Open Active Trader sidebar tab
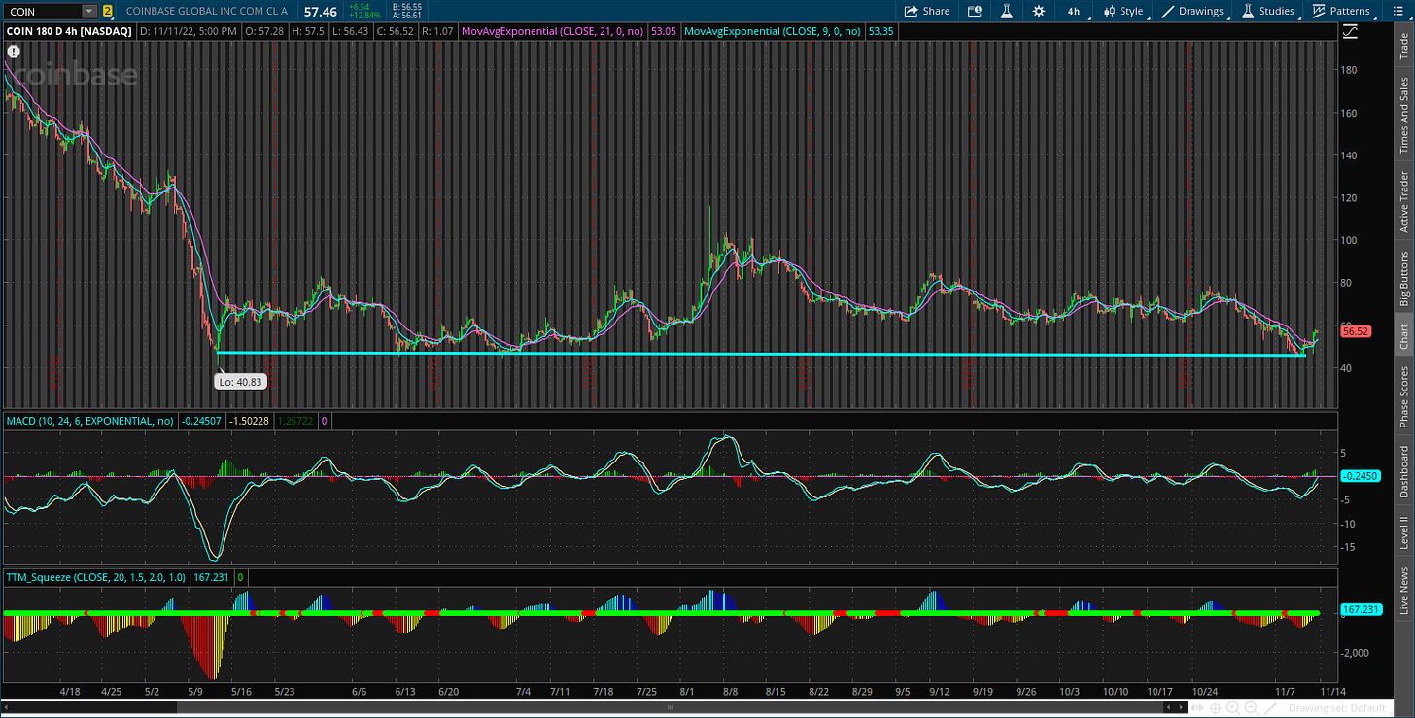Viewport: 1415px width, 718px height. pyautogui.click(x=1403, y=202)
